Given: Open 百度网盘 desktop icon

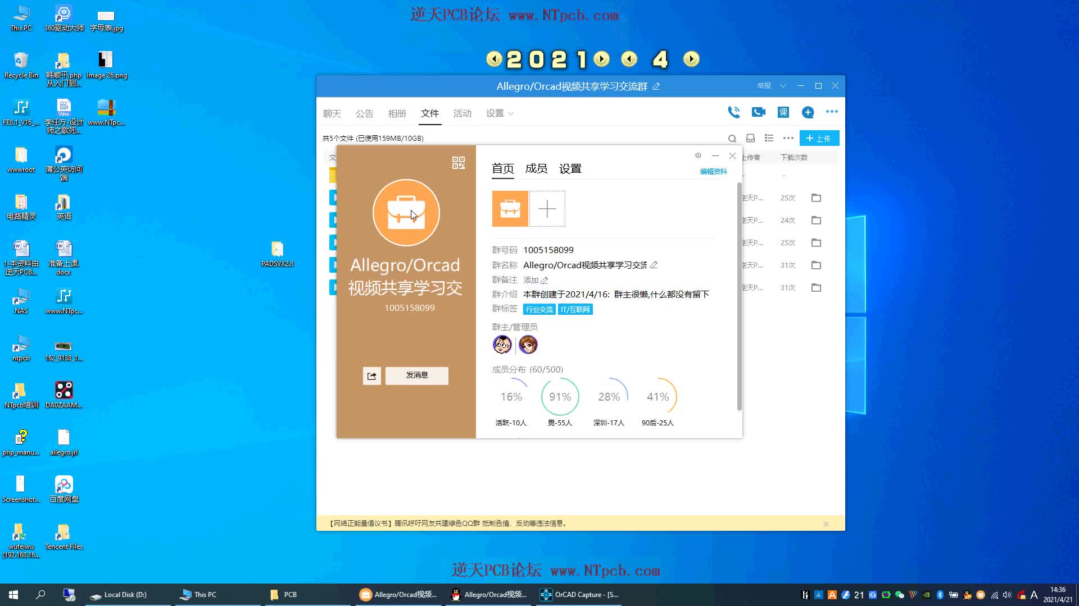Looking at the screenshot, I should coord(64,489).
